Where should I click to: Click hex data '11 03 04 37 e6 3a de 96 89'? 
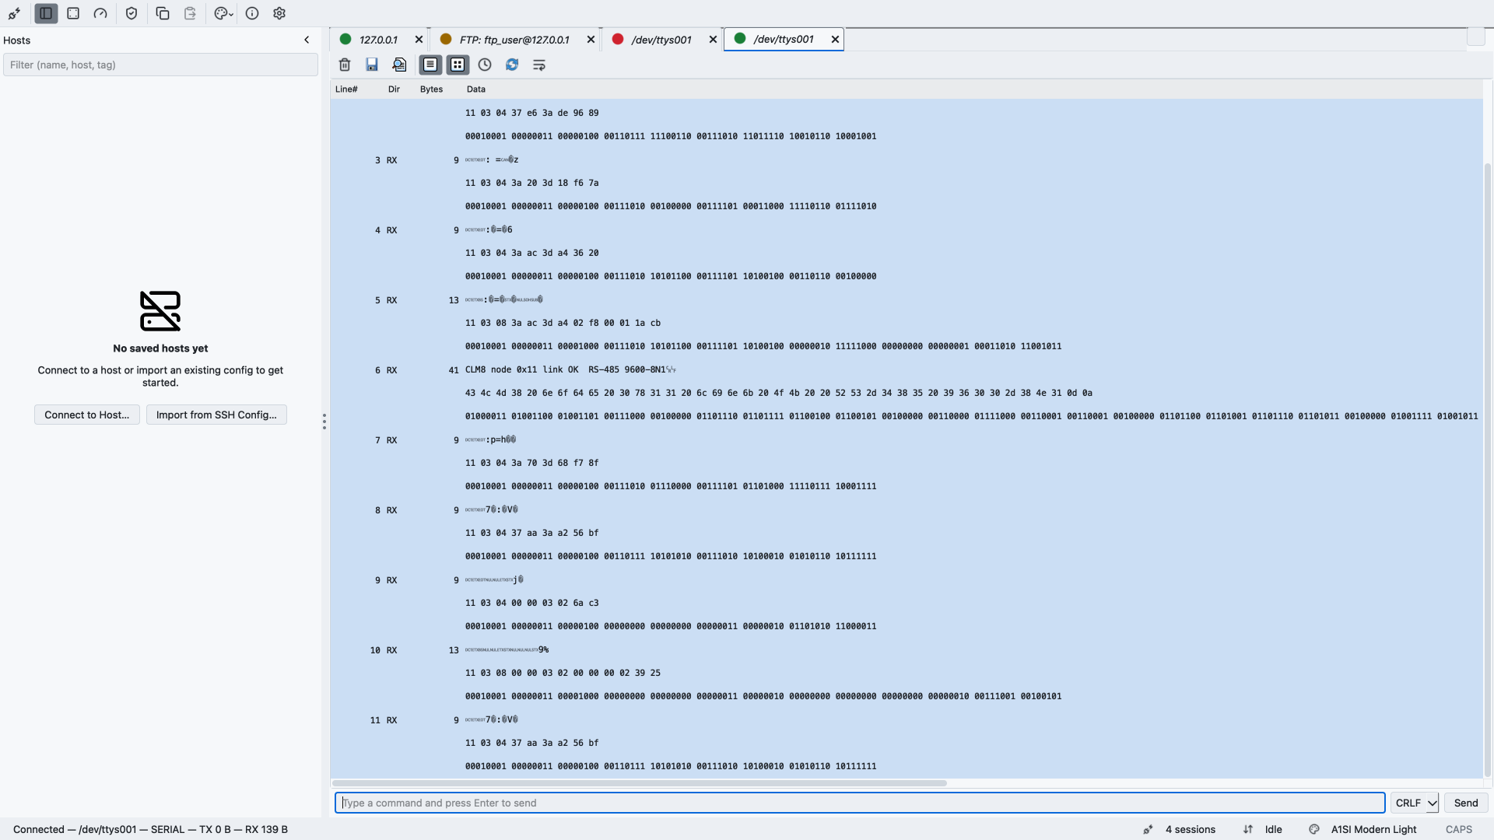tap(532, 113)
